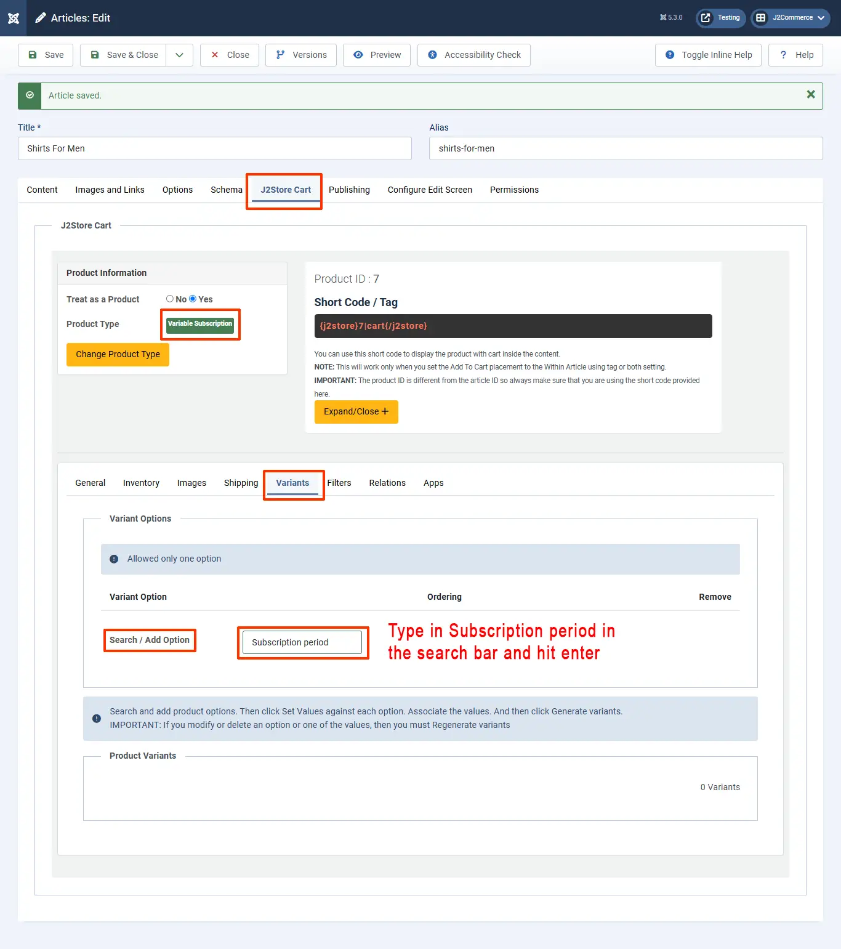Switch to the Filters product tab

click(x=339, y=483)
